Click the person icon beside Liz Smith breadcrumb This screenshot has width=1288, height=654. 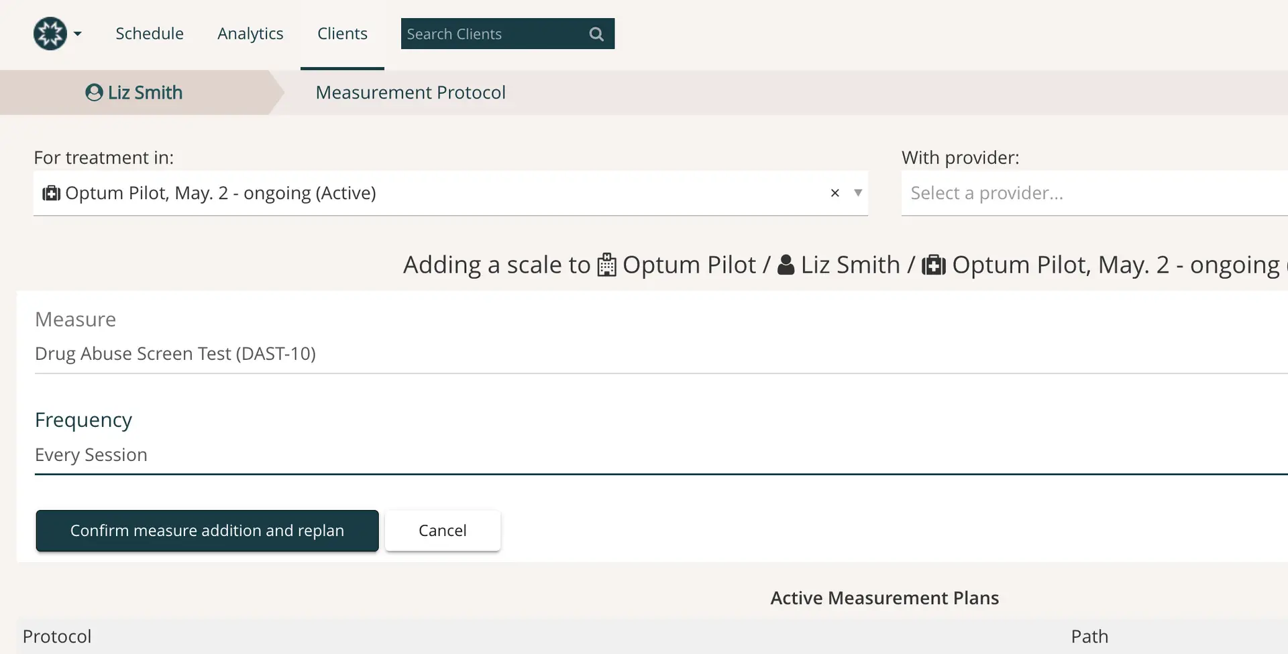93,92
